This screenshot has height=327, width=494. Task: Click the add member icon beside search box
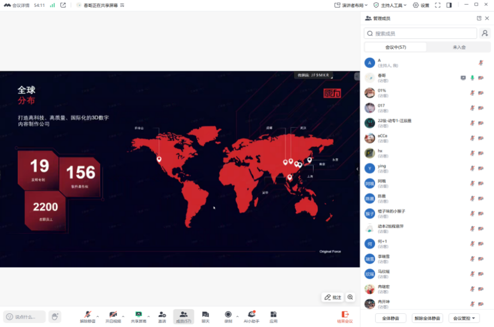pos(485,33)
